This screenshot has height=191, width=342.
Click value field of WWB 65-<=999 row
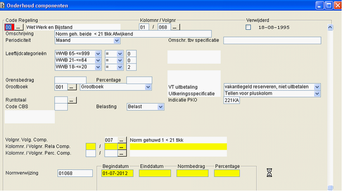pos(132,54)
